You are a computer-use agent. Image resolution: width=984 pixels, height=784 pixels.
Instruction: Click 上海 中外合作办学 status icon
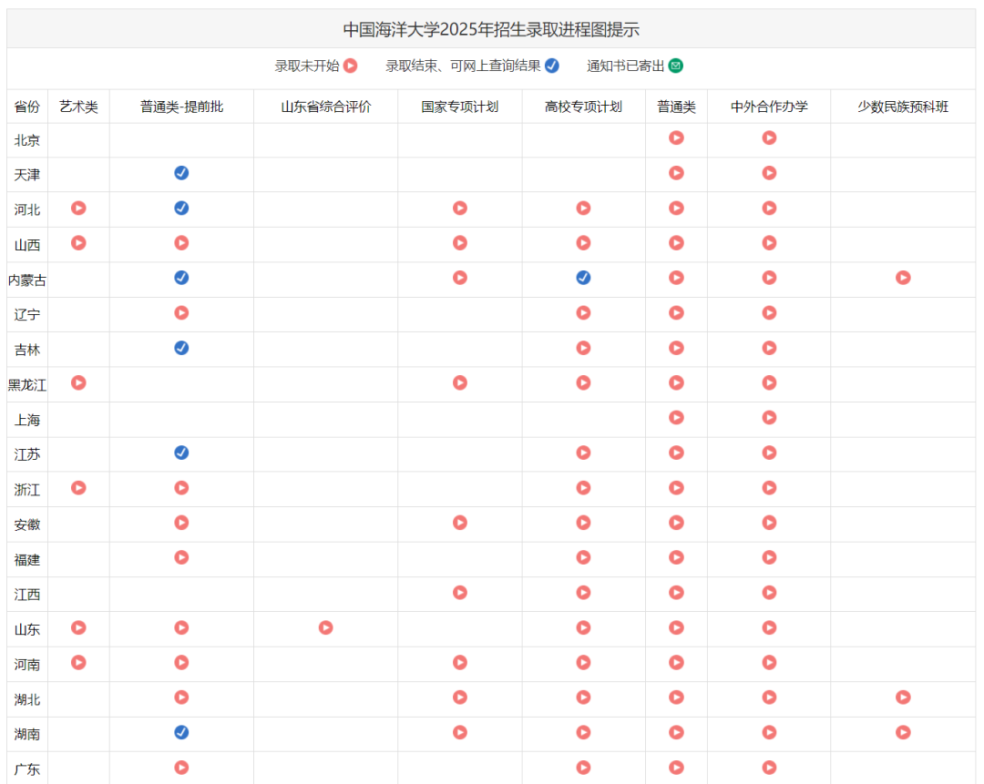tap(769, 418)
